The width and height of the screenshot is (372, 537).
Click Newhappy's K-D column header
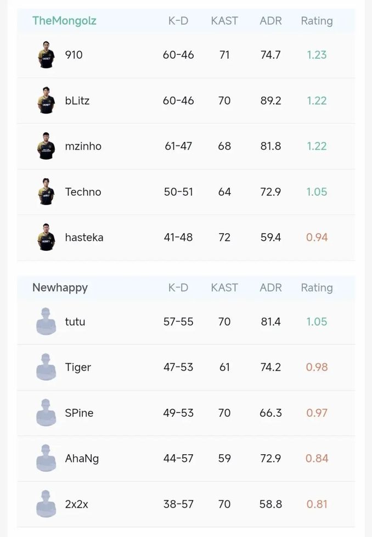178,287
